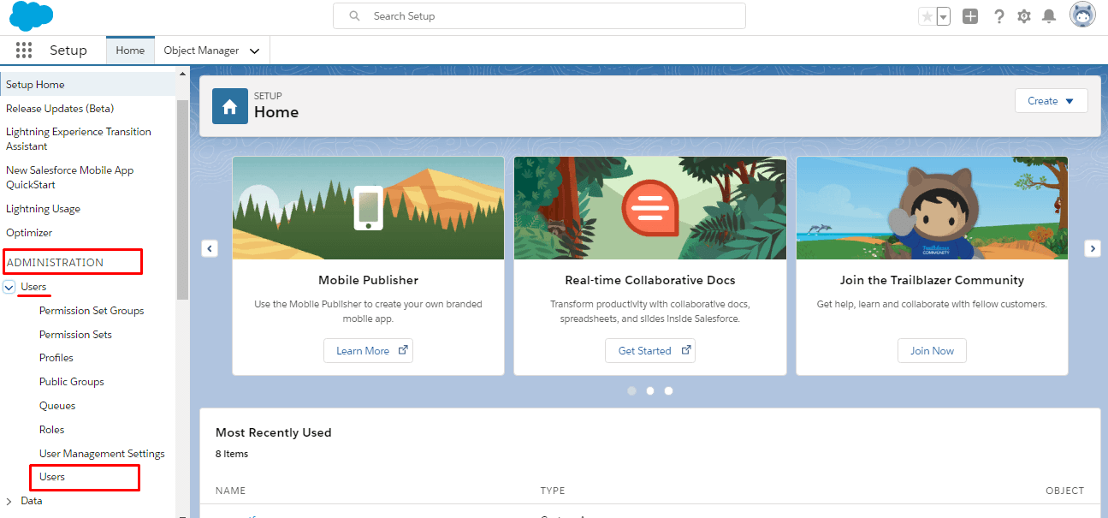Image resolution: width=1108 pixels, height=518 pixels.
Task: Click the magnifier icon in Search Setup
Action: [353, 16]
